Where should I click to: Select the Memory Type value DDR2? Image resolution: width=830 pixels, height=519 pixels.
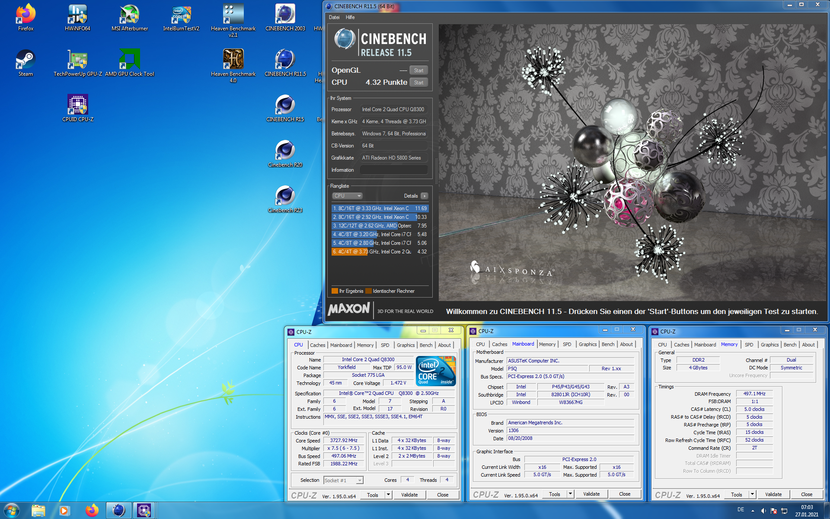click(x=698, y=360)
